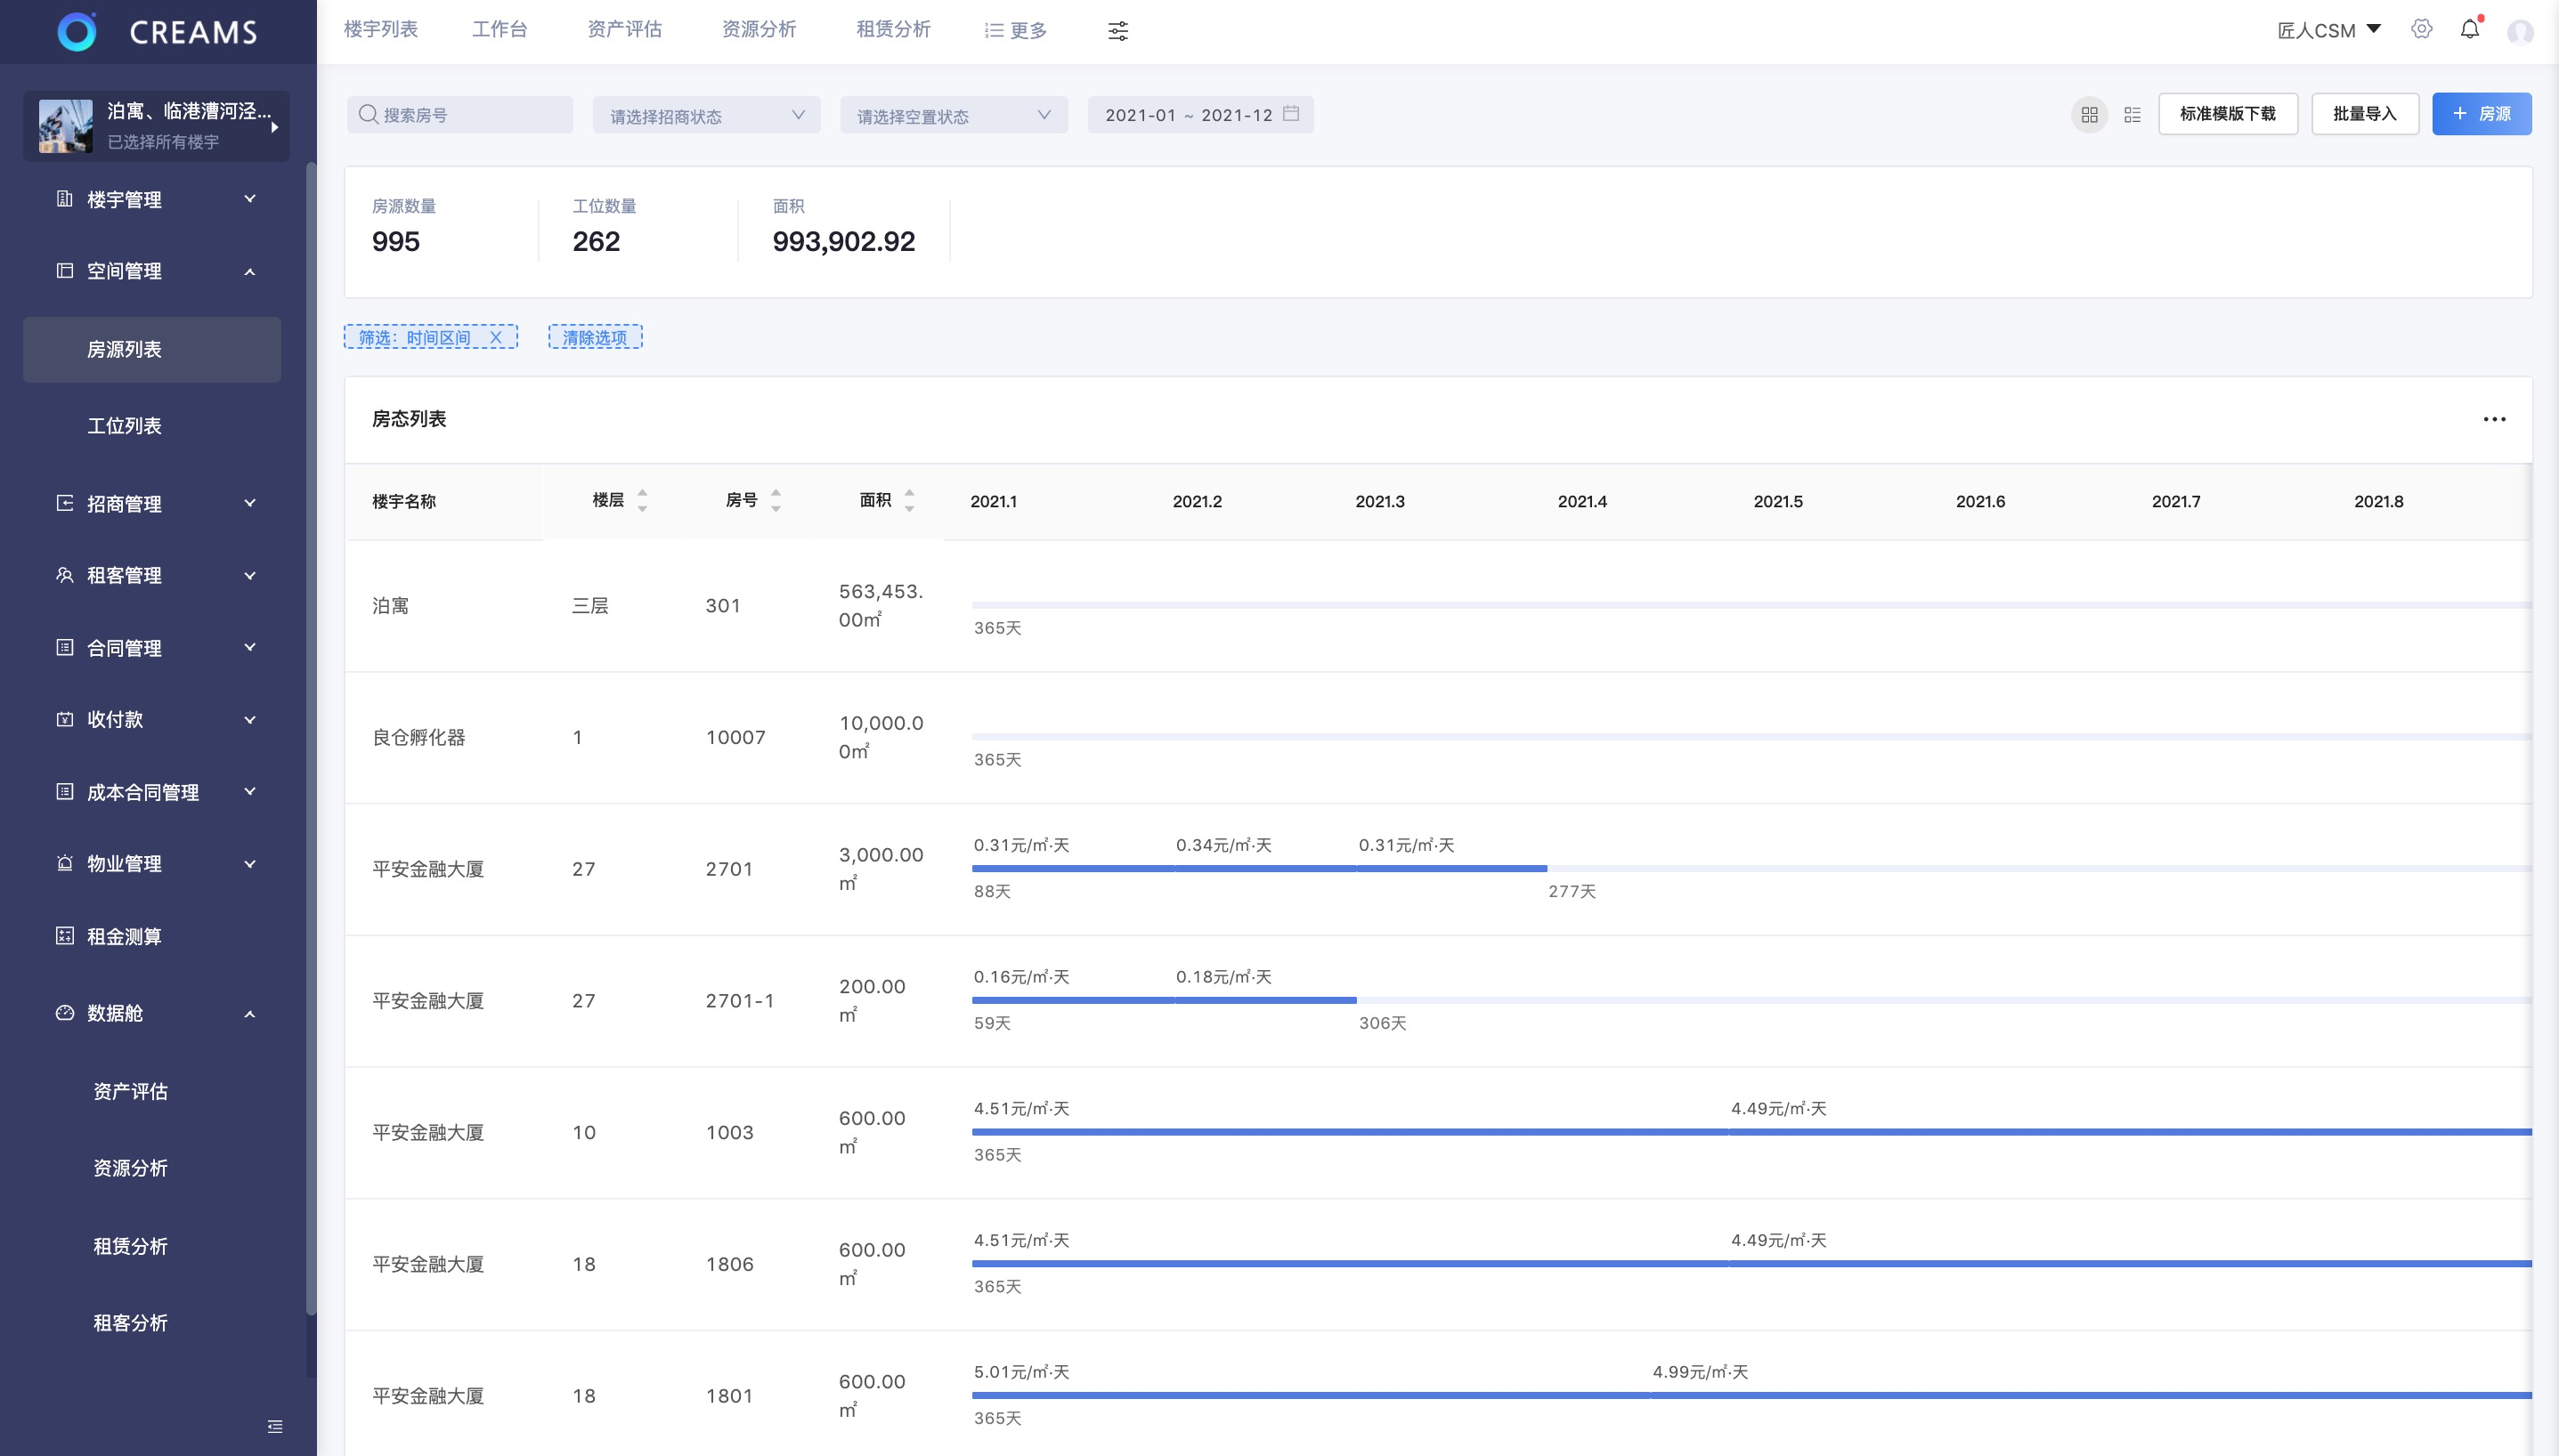
Task: Collapse the sidebar with bottom menu icon
Action: pyautogui.click(x=275, y=1426)
